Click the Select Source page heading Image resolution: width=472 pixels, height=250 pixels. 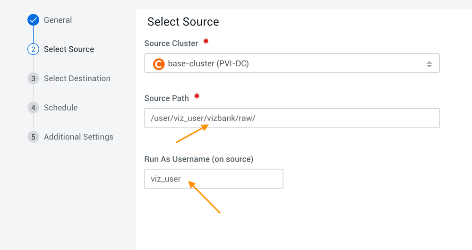(183, 22)
